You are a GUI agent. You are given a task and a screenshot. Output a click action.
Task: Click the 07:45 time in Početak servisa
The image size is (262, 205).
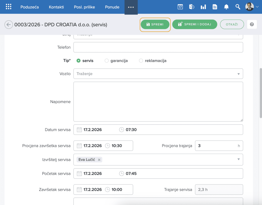(x=131, y=174)
